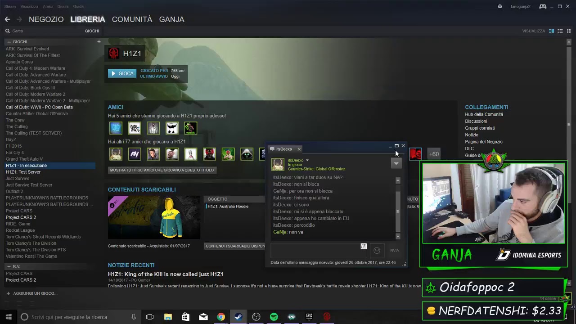Open Spotify from the taskbar

(x=274, y=317)
